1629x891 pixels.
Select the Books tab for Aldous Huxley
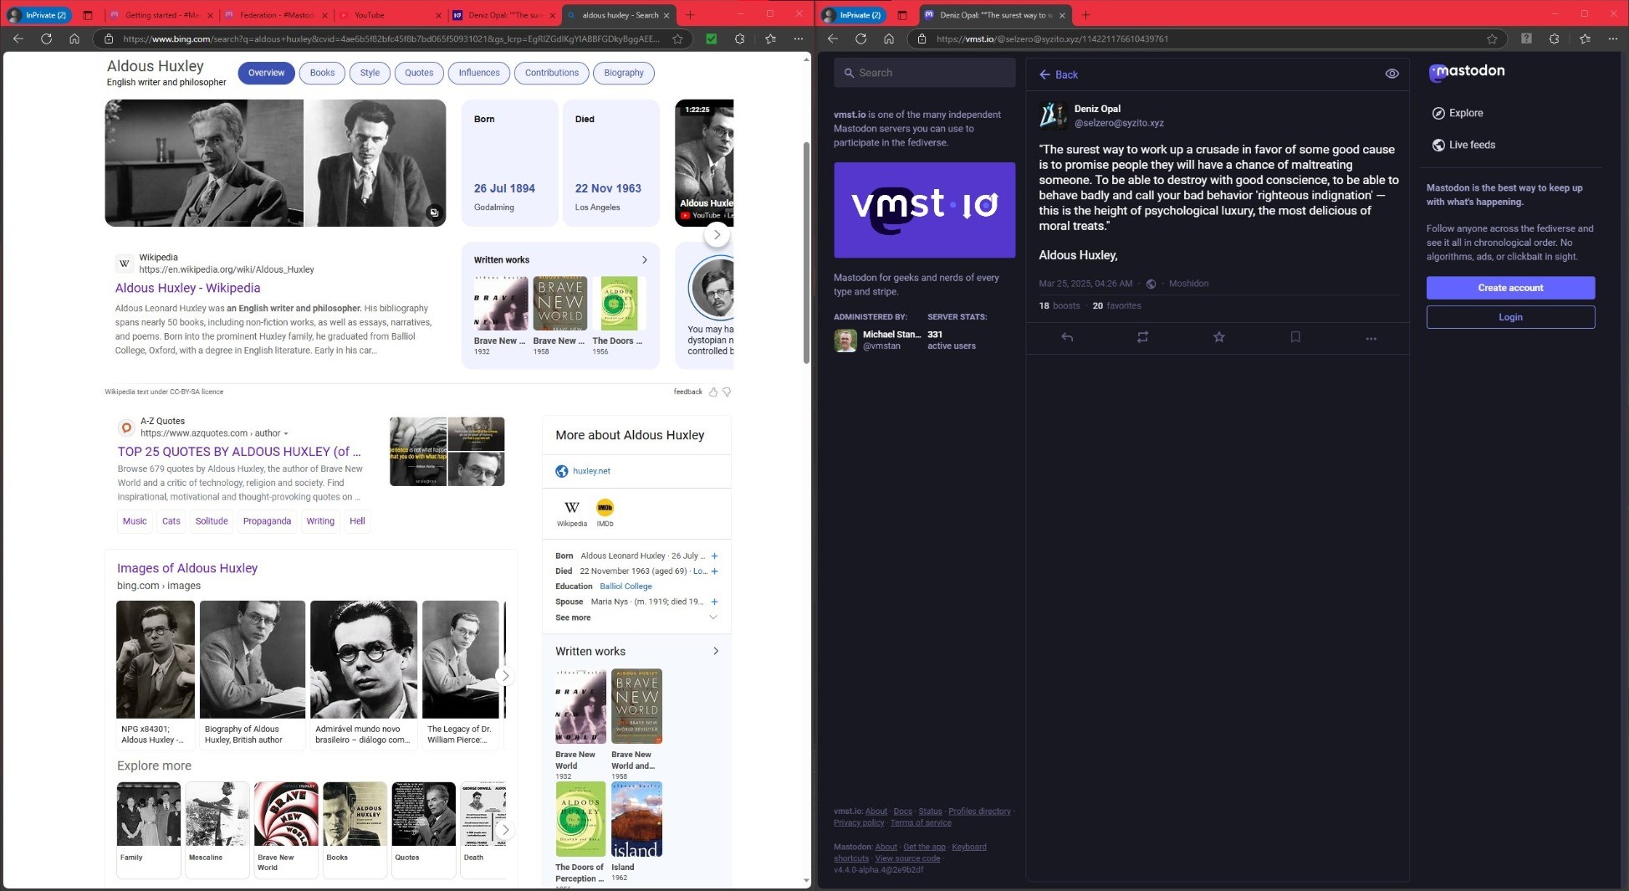click(x=322, y=73)
